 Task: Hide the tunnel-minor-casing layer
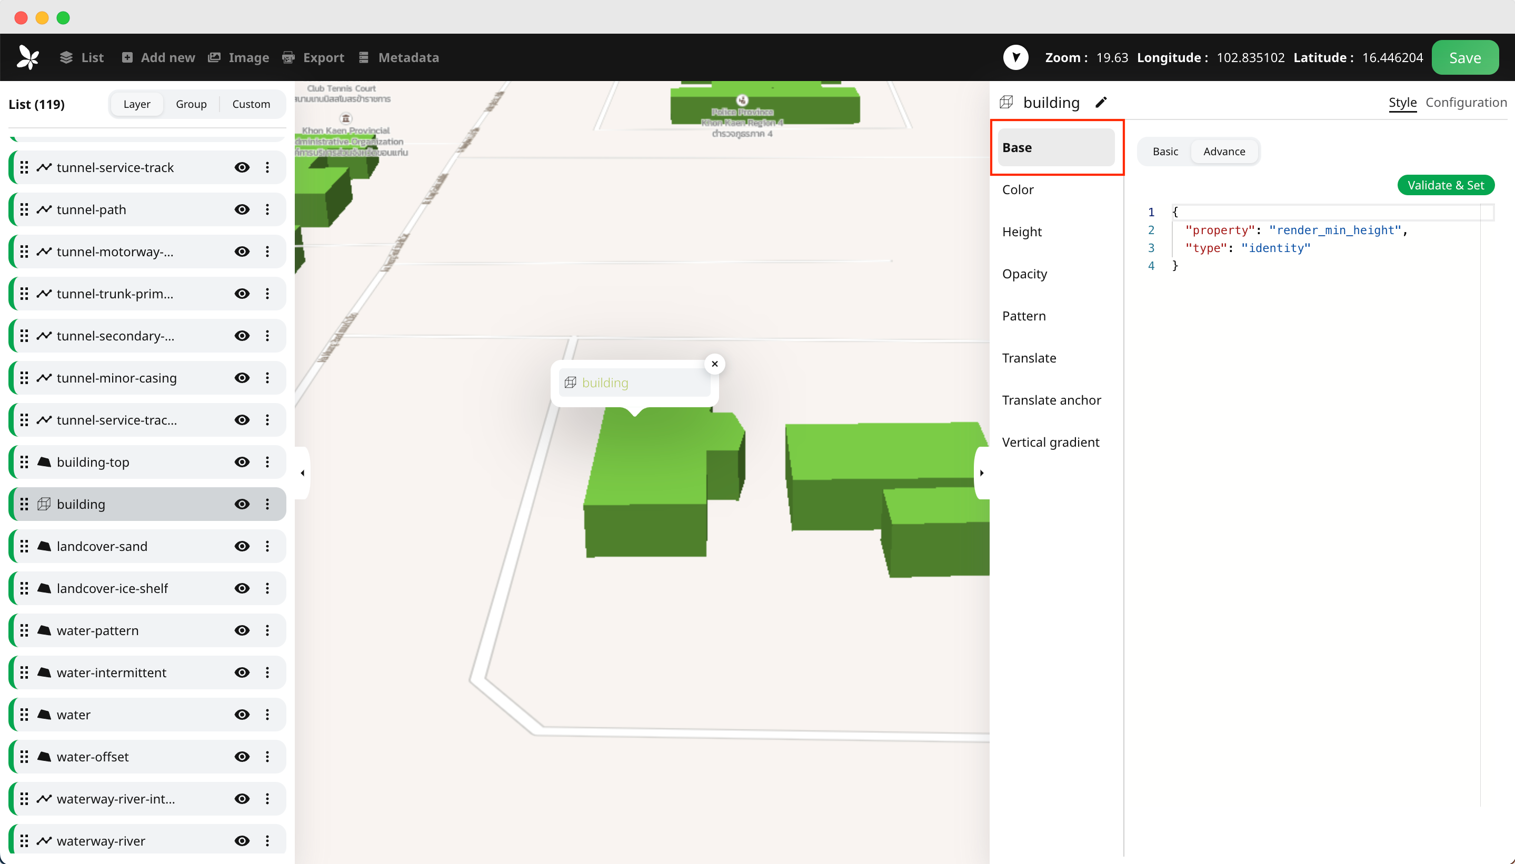click(x=242, y=378)
